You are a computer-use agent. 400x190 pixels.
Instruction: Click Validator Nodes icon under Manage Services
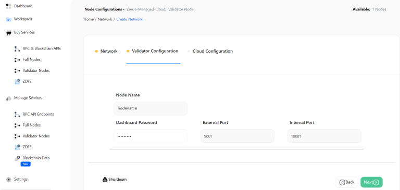click(17, 136)
